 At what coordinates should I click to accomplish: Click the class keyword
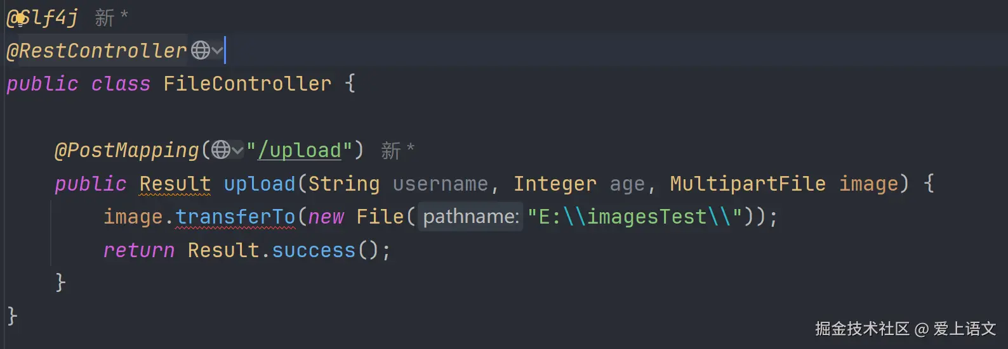(121, 84)
